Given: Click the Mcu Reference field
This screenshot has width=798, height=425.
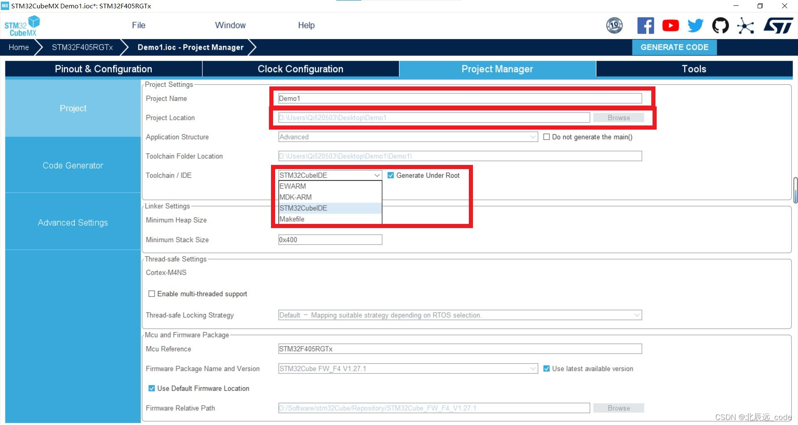Looking at the screenshot, I should pos(460,349).
